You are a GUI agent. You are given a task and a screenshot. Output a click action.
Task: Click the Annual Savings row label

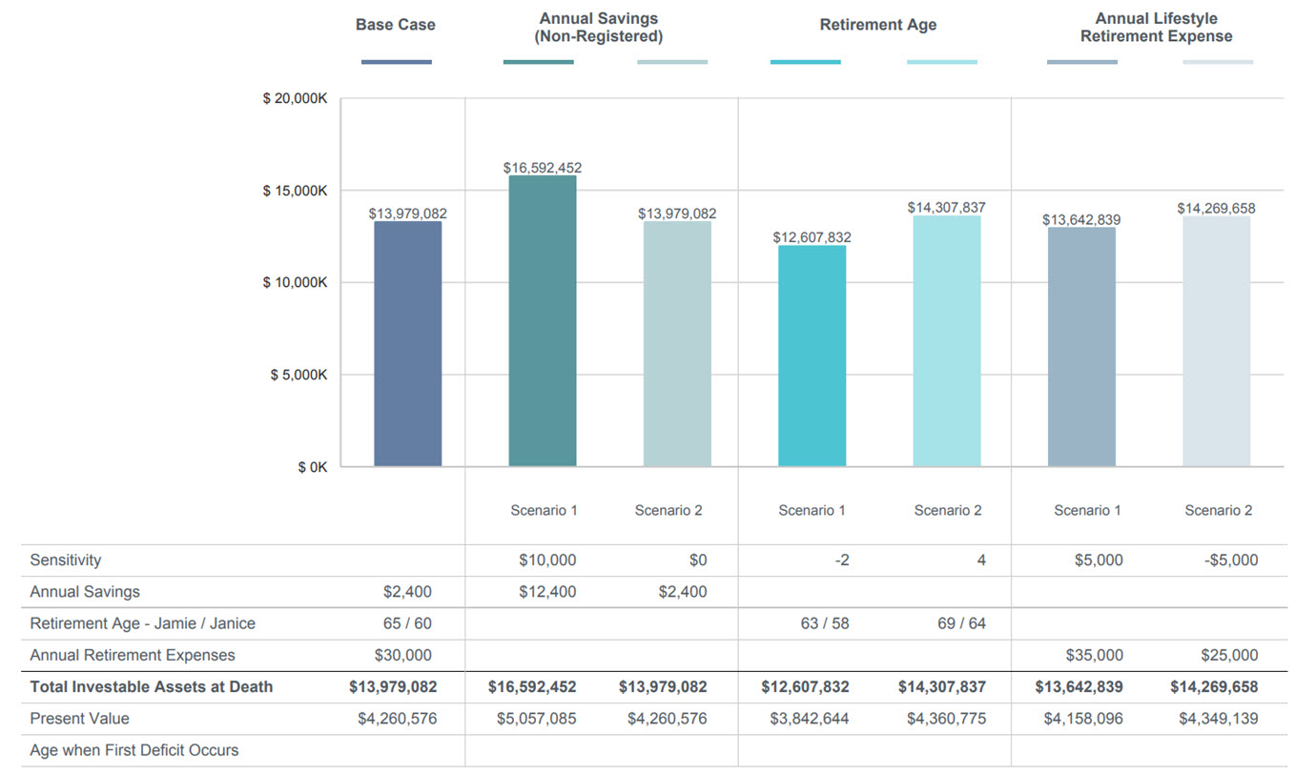click(85, 592)
